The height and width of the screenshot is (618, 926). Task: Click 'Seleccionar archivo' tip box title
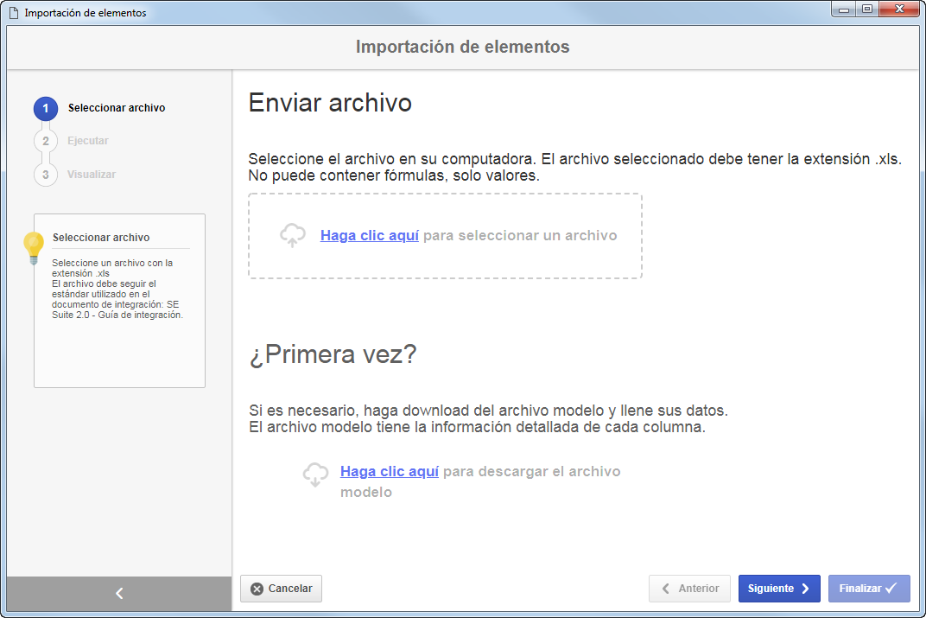coord(101,238)
